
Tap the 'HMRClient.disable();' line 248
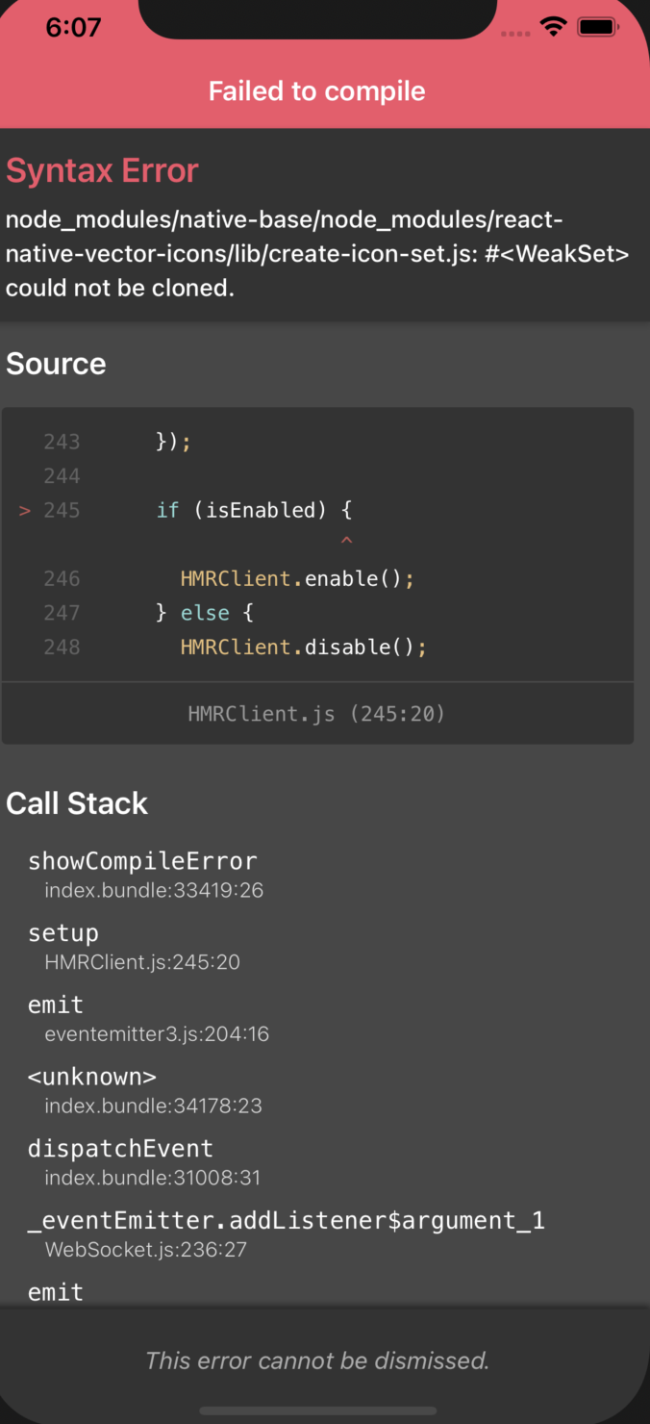click(x=304, y=647)
